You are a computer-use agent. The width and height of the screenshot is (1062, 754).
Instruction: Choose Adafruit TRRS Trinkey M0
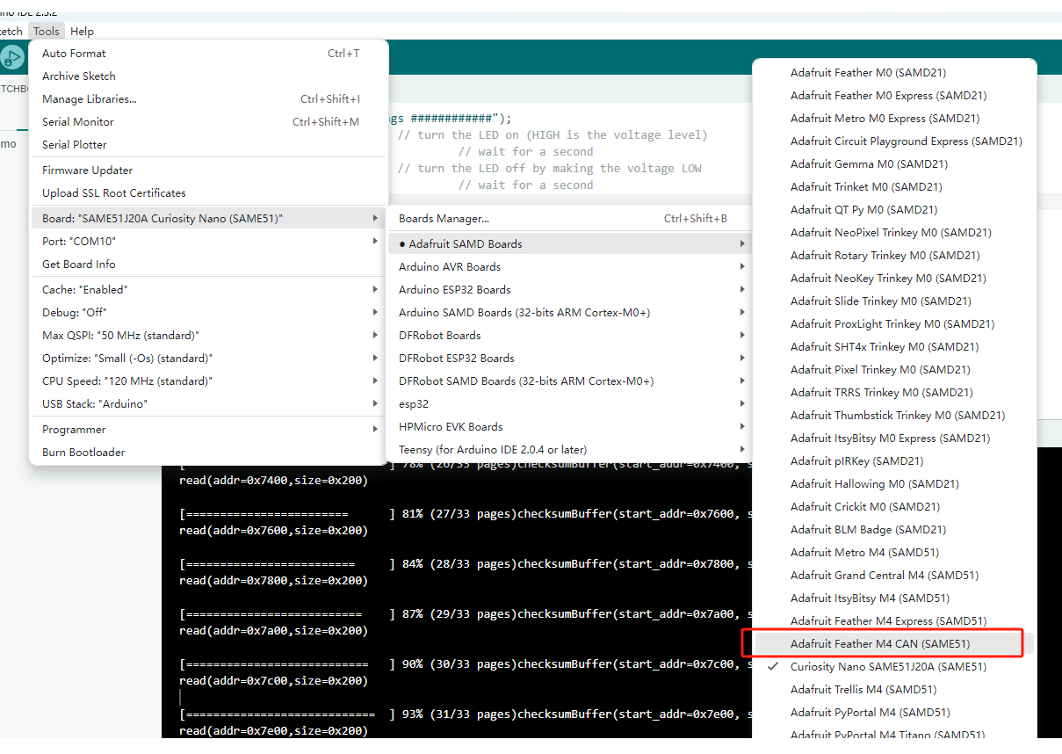pos(894,393)
